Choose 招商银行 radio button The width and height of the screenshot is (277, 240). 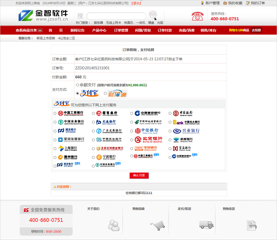(x=93, y=114)
